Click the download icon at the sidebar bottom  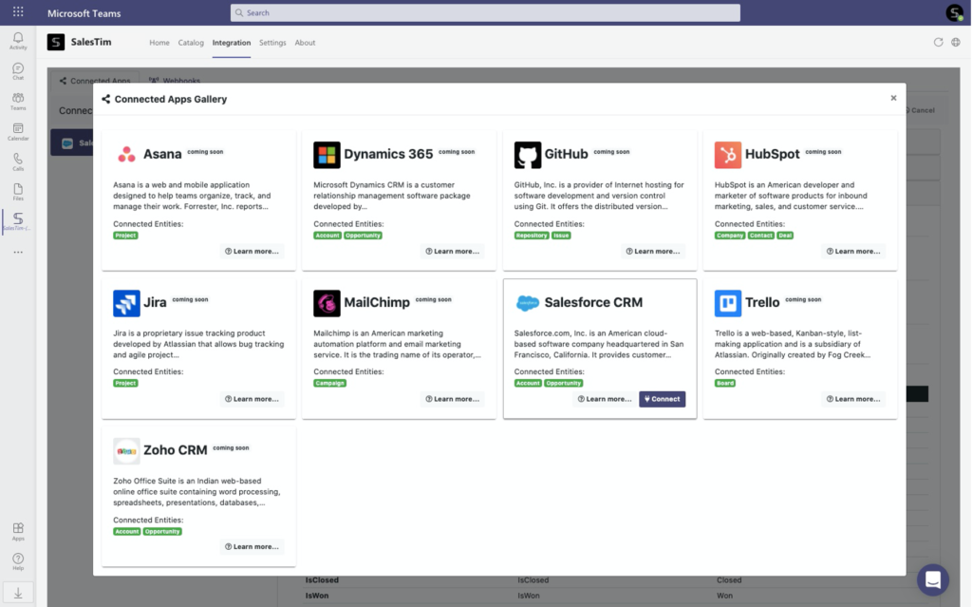tap(18, 594)
